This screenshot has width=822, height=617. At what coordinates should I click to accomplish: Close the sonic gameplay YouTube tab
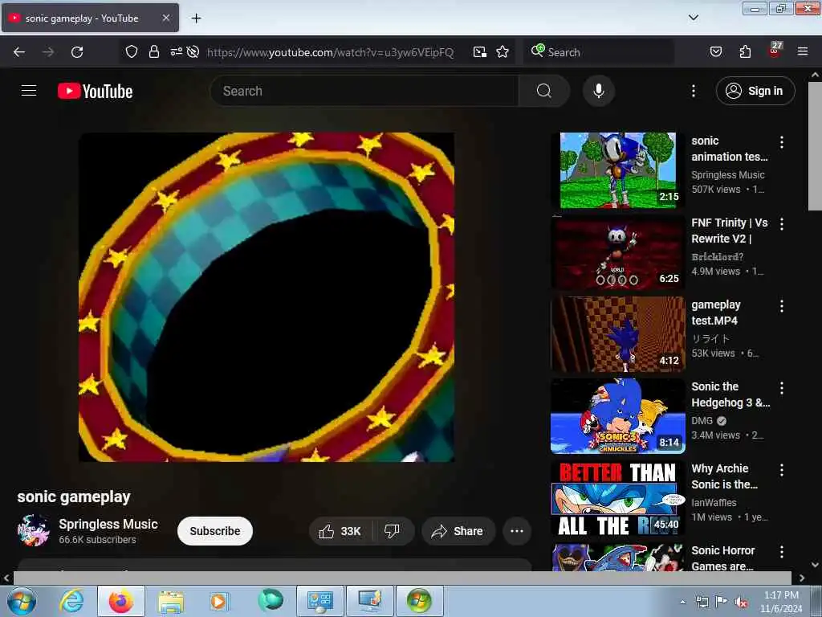pyautogui.click(x=165, y=18)
